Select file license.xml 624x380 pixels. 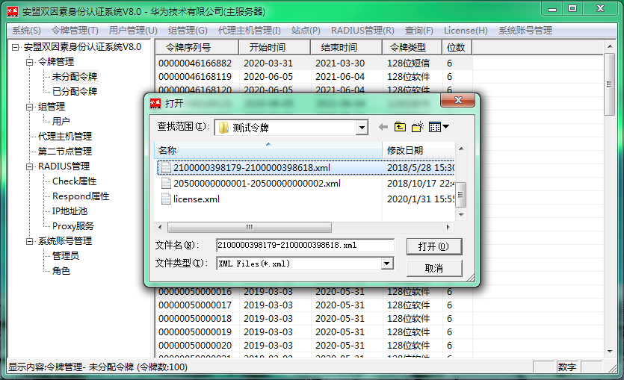[x=197, y=199]
